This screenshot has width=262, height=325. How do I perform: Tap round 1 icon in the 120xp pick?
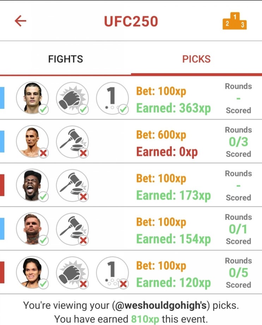click(x=112, y=273)
